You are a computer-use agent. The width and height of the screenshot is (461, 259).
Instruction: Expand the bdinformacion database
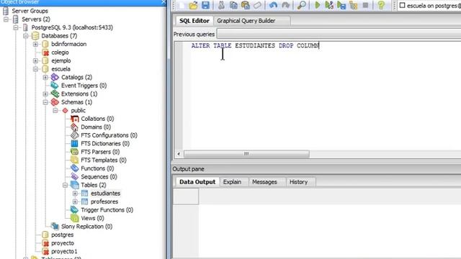35,44
